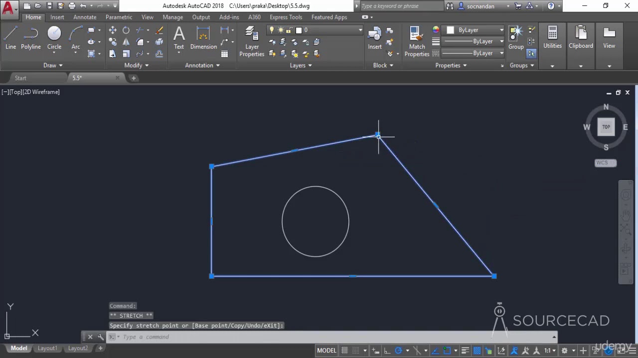Select the Dimension tool

(x=203, y=38)
